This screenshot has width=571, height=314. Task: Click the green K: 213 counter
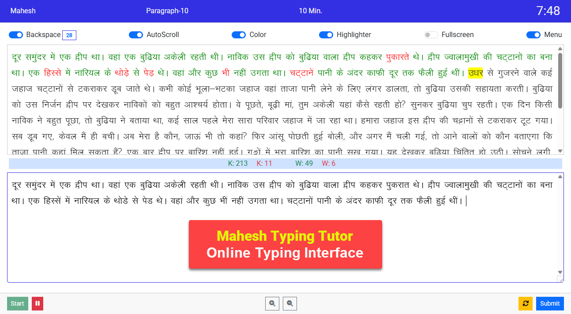pyautogui.click(x=238, y=164)
